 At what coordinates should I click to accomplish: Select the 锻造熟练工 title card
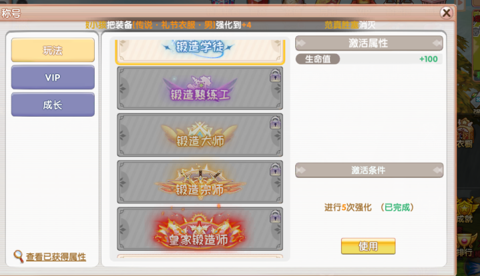coord(200,88)
